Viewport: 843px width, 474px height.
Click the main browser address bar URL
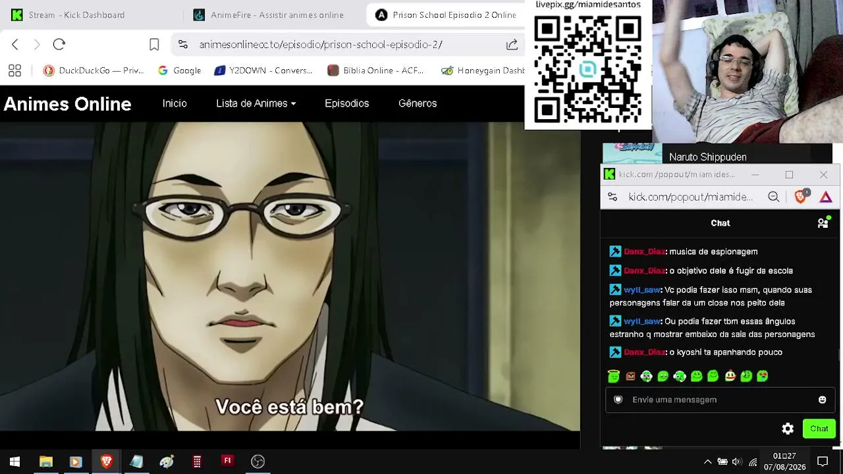tap(321, 44)
